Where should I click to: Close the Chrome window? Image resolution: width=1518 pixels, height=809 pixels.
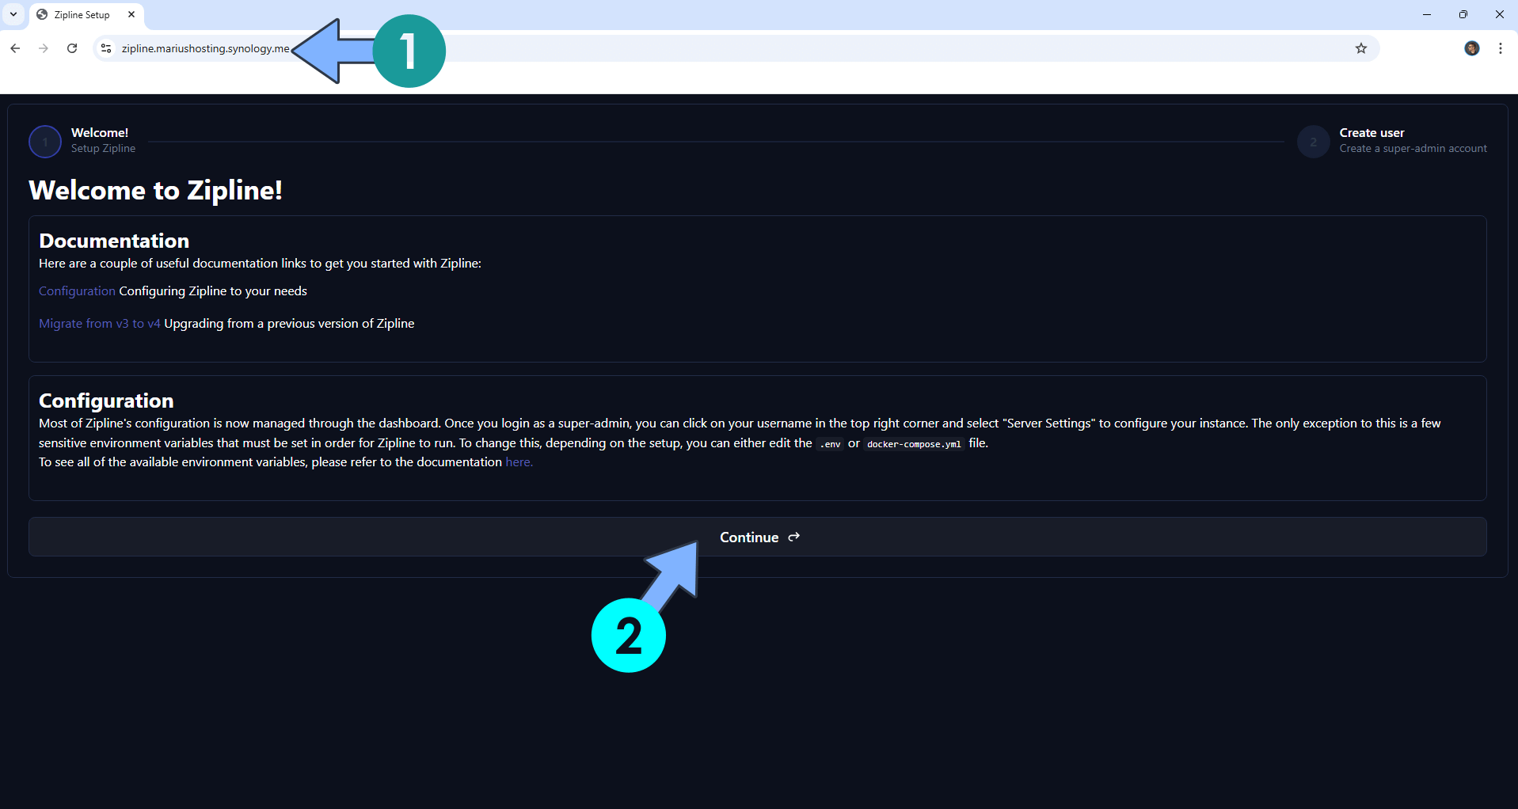pyautogui.click(x=1500, y=14)
